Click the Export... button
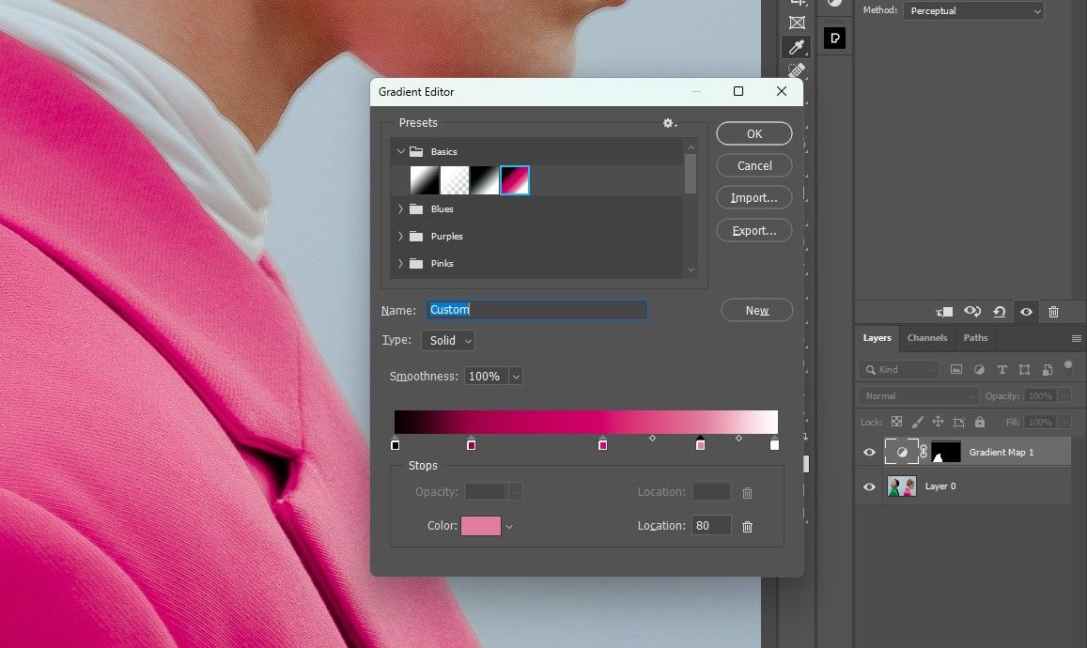This screenshot has height=648, width=1087. (754, 231)
